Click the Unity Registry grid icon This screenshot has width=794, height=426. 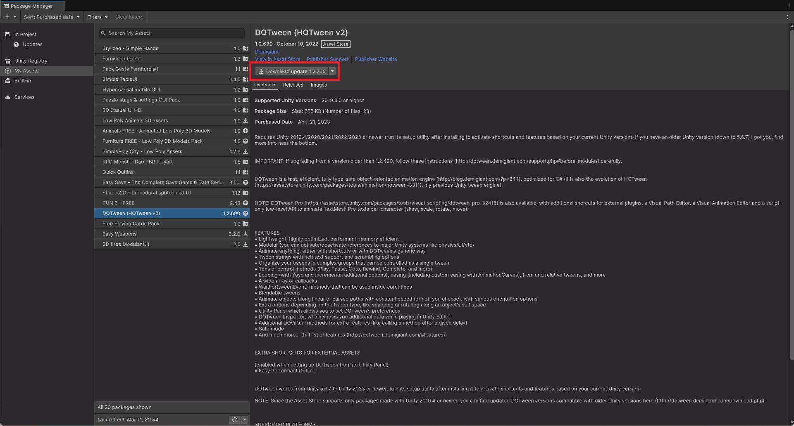[x=8, y=61]
